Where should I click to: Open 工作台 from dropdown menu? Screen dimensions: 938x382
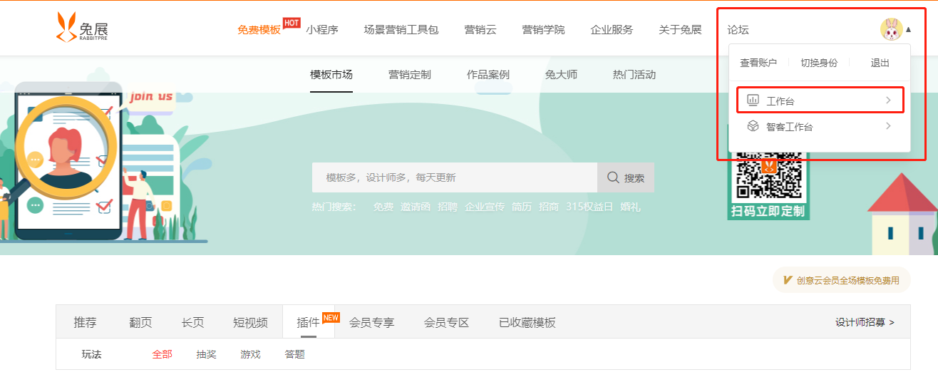pyautogui.click(x=820, y=100)
